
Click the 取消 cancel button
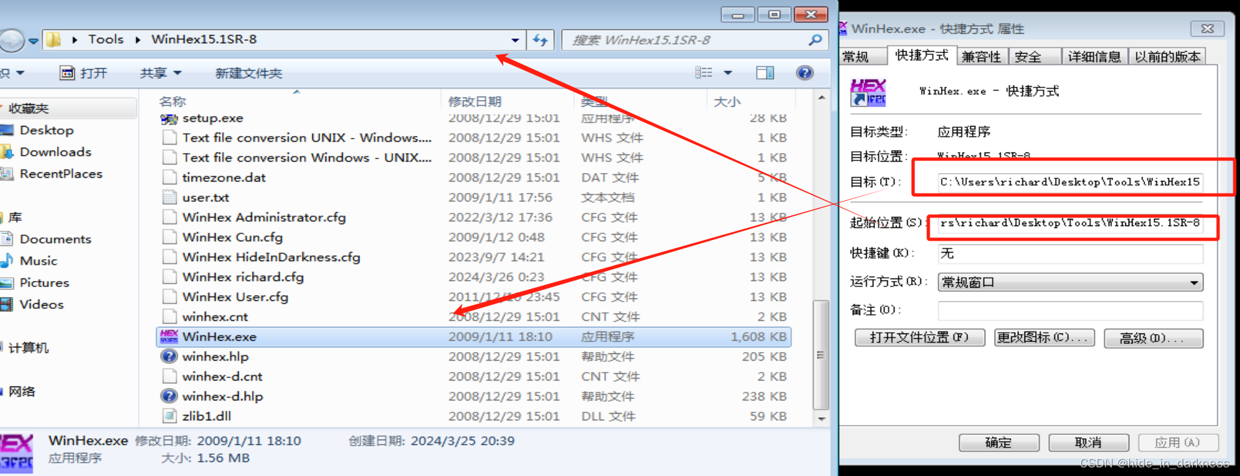(1088, 442)
